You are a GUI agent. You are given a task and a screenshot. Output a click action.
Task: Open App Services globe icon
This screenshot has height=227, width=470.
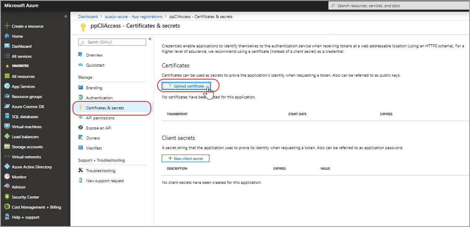click(x=7, y=86)
